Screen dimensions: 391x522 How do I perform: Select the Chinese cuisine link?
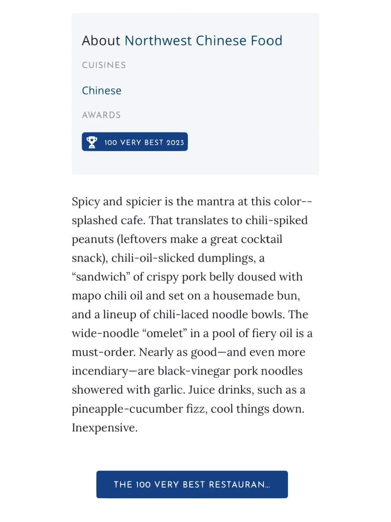tap(102, 91)
